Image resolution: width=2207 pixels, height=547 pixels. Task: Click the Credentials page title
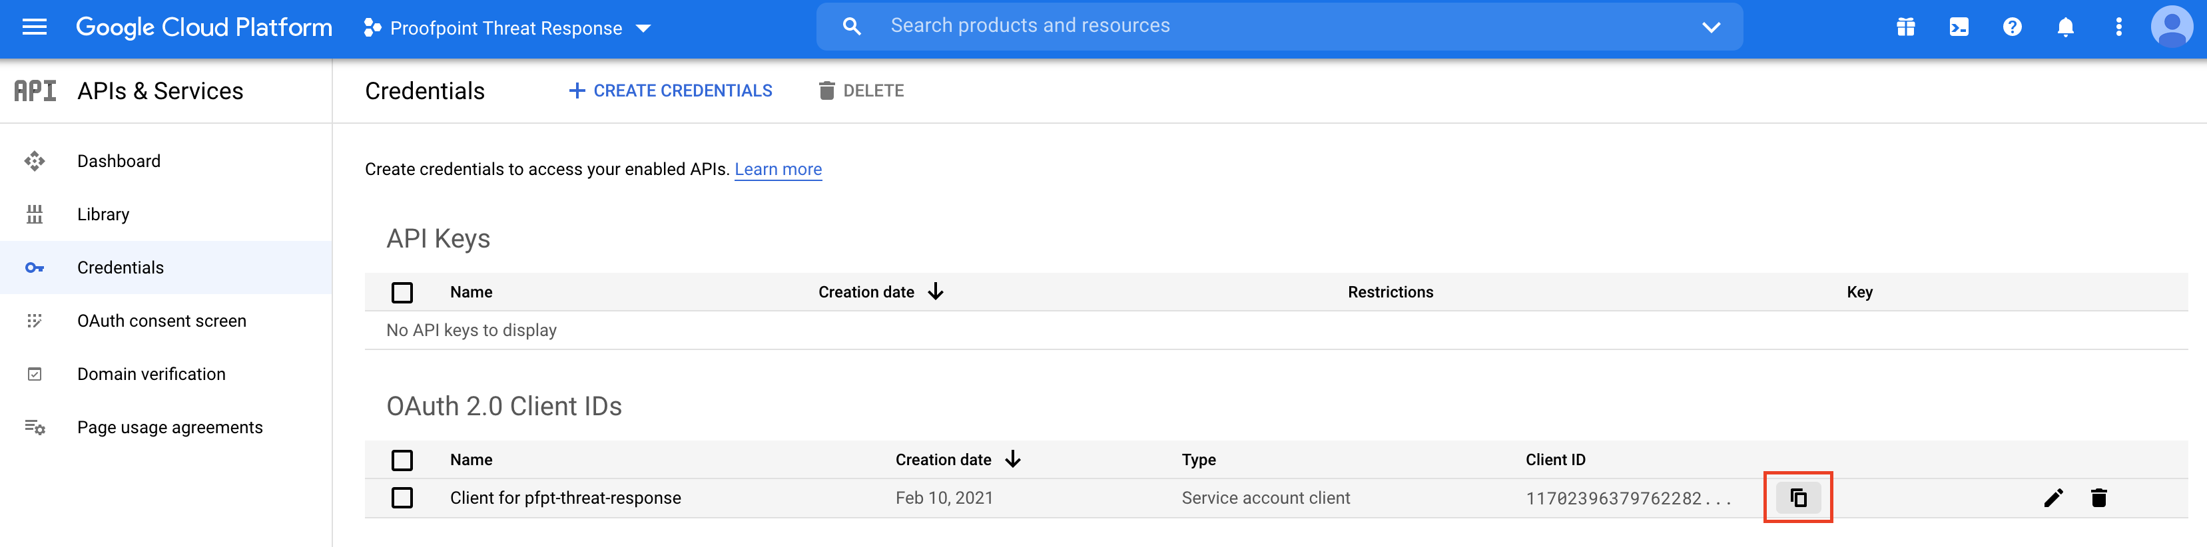coord(424,91)
